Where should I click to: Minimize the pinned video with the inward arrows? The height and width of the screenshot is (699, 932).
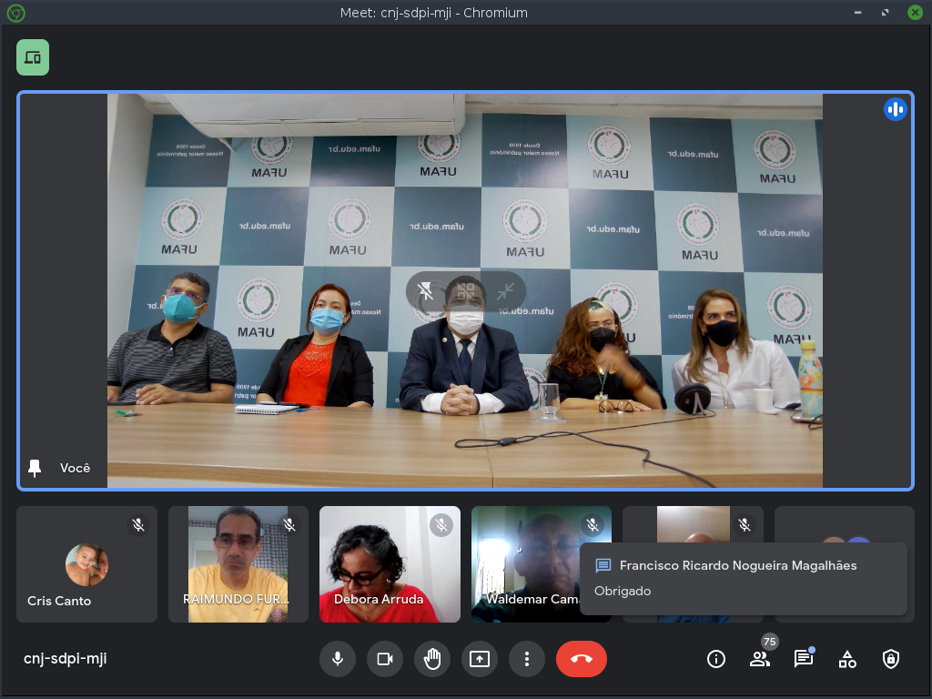coord(506,291)
